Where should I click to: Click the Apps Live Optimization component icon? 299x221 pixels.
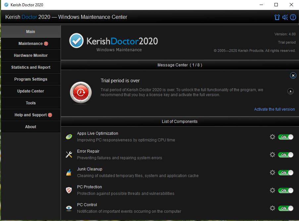click(69, 136)
